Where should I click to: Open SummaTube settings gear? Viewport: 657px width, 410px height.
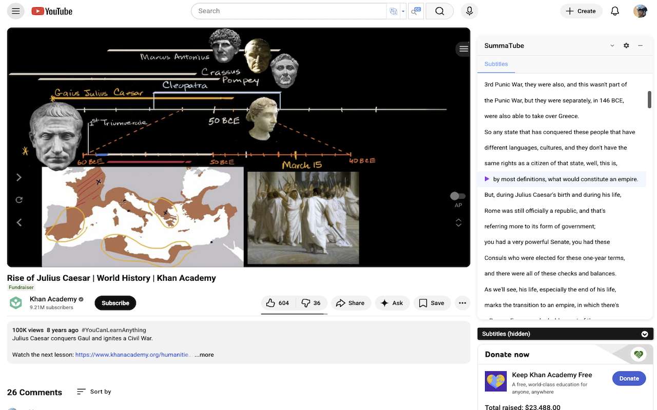tap(626, 46)
